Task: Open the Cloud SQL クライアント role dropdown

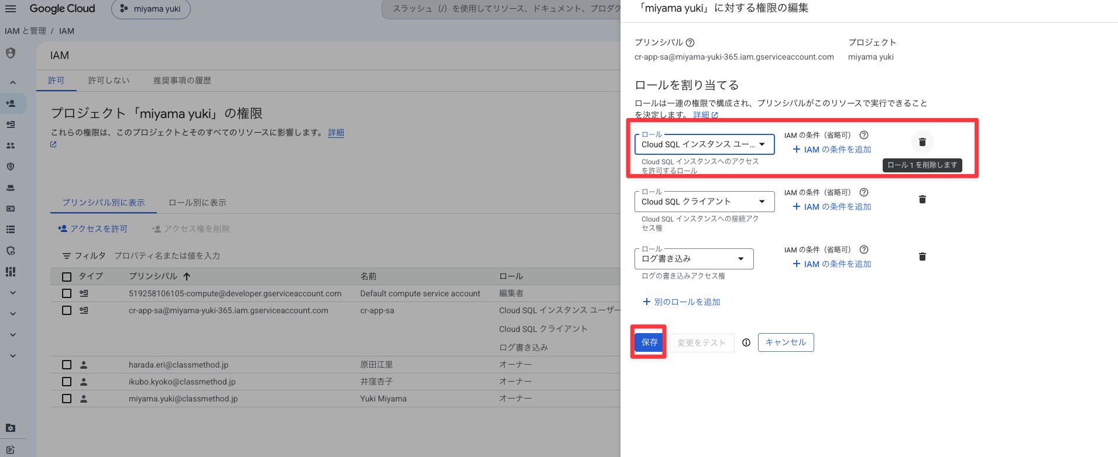Action: click(704, 202)
